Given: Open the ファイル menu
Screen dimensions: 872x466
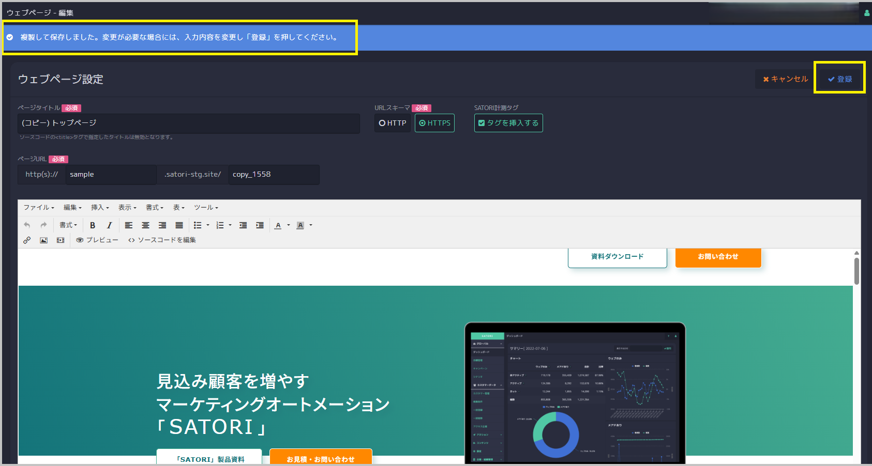Looking at the screenshot, I should coord(39,208).
